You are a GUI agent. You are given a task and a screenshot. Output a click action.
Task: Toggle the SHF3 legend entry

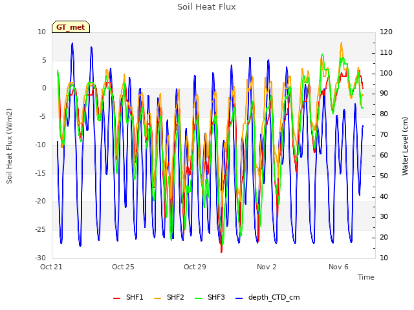pos(210,297)
